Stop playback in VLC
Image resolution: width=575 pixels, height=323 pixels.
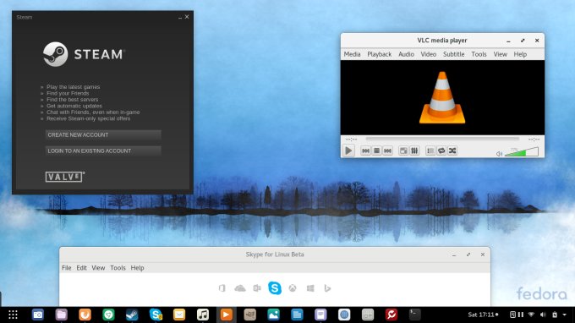(x=376, y=151)
